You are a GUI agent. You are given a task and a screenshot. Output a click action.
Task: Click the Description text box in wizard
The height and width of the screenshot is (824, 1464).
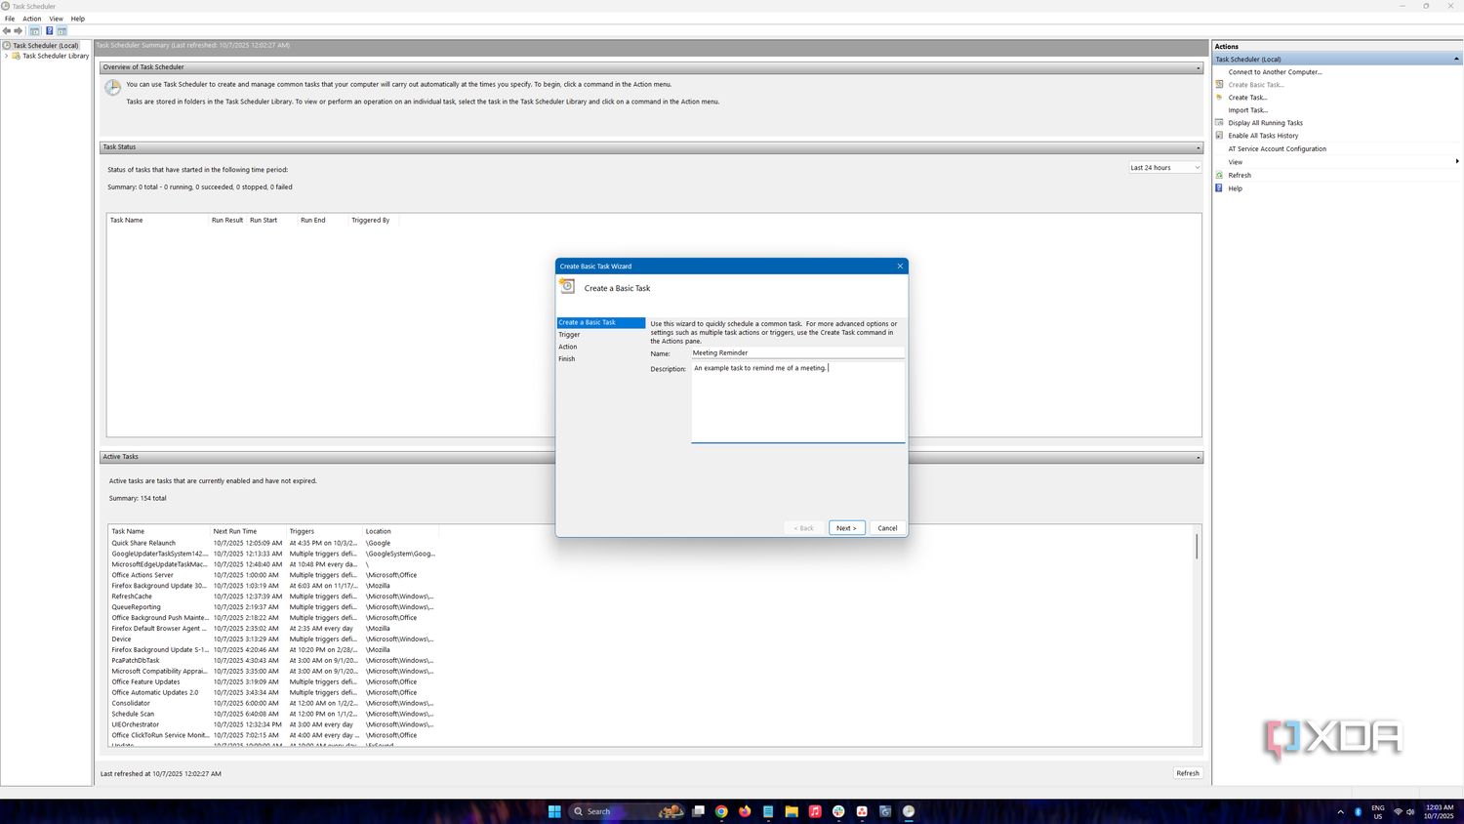797,402
